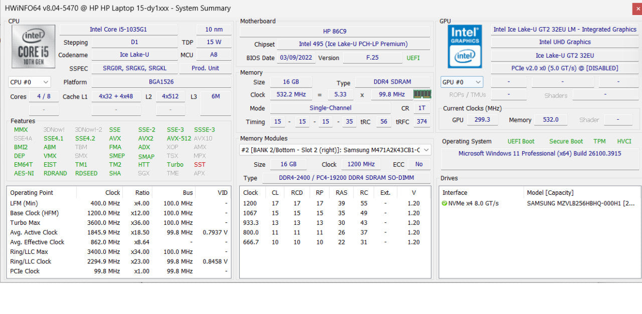
Task: Click the UEFI label next to BIOS version
Action: click(x=413, y=58)
